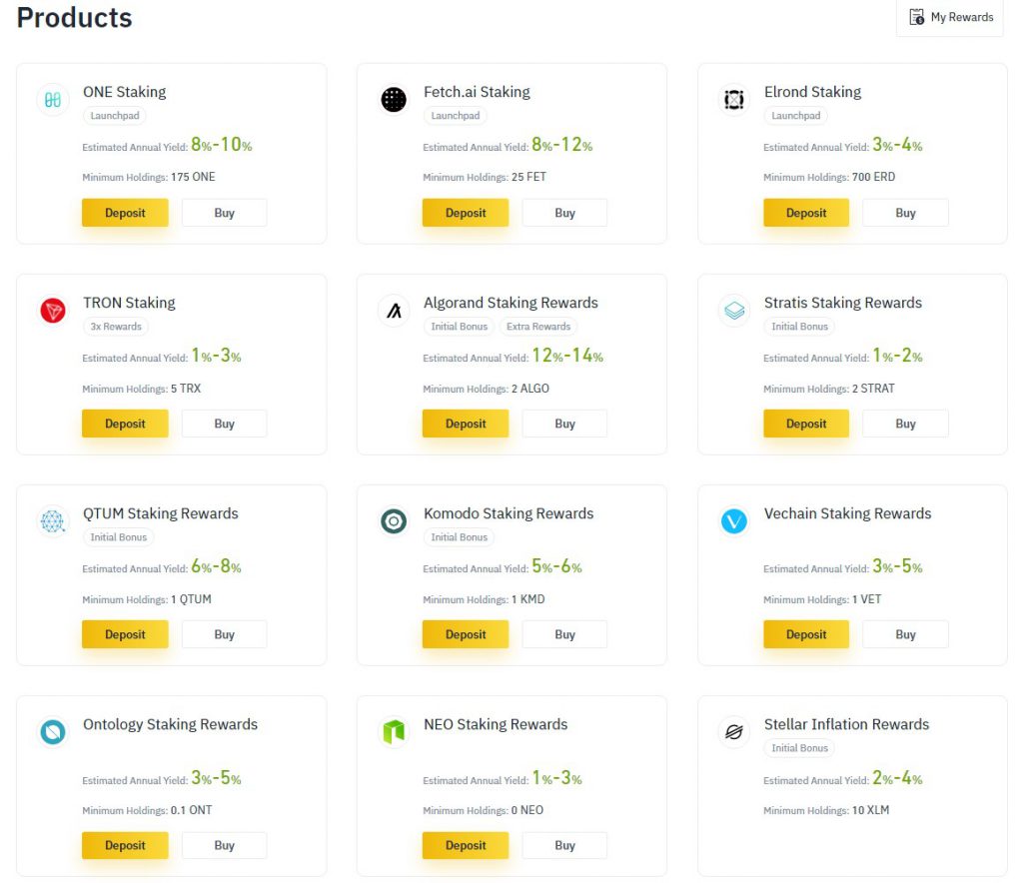Select the Extra Rewards tag on Algorand
The width and height of the screenshot is (1023, 883).
click(538, 326)
